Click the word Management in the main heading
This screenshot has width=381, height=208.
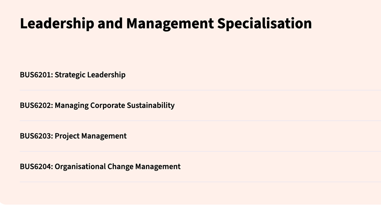point(170,24)
